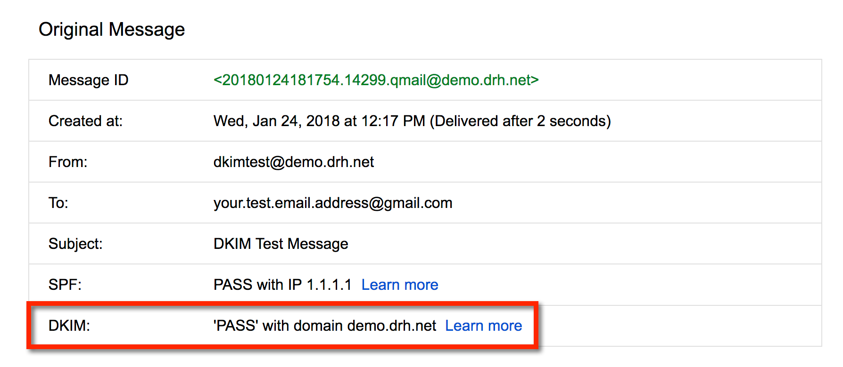Click the Subject: label

point(75,244)
